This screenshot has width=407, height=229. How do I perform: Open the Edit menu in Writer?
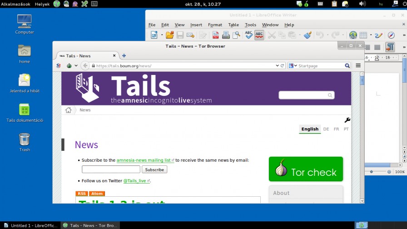[165, 25]
